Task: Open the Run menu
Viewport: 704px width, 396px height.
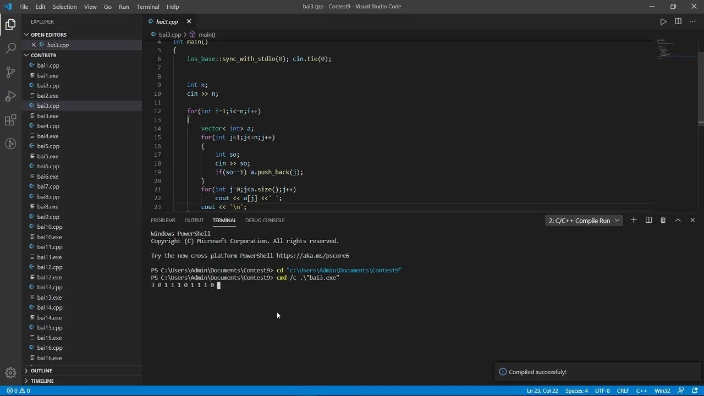Action: (x=124, y=7)
